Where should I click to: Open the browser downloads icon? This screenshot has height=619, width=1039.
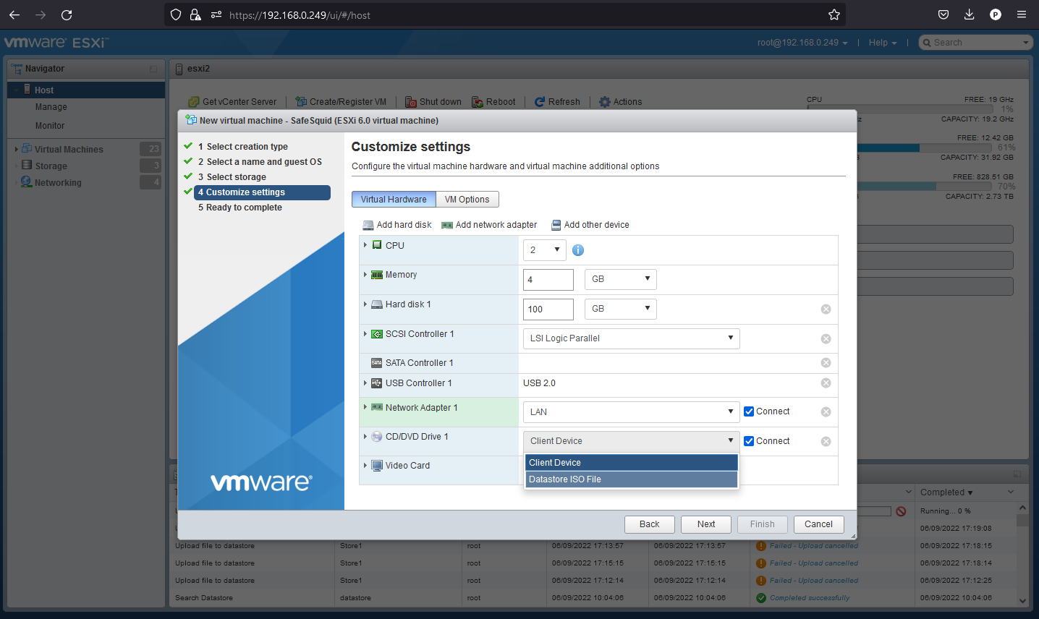click(970, 14)
